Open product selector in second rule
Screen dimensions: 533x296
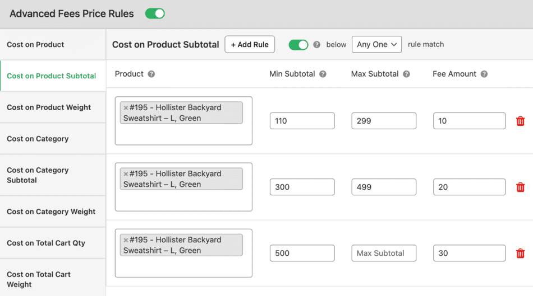pyautogui.click(x=183, y=201)
